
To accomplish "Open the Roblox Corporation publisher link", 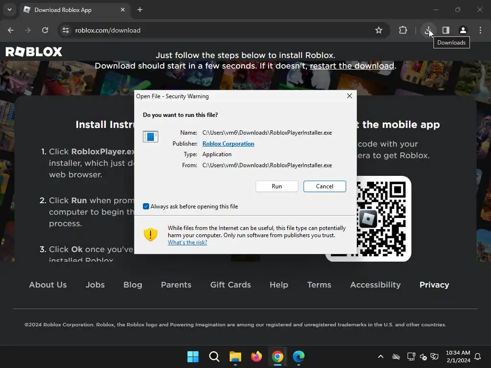I will 228,144.
